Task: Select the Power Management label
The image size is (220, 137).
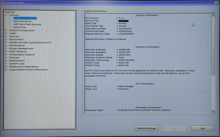Action: [21, 48]
